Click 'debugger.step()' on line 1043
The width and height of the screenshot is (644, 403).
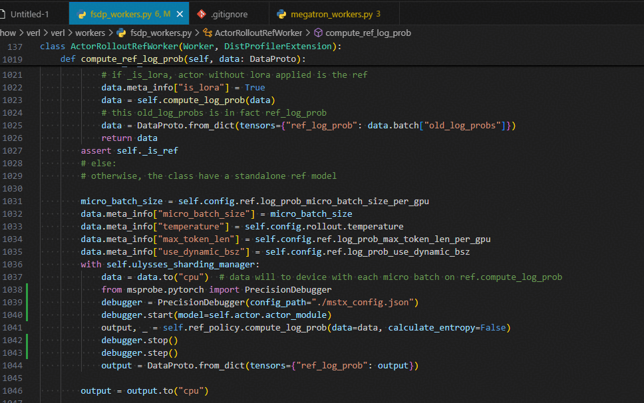140,353
